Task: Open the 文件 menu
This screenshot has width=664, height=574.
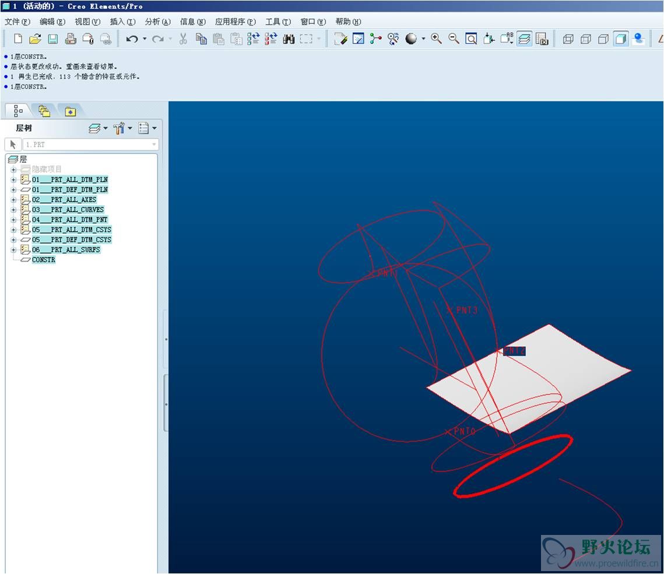Action: 17,22
